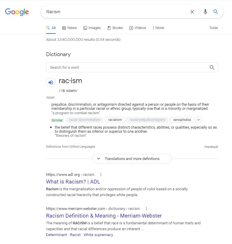This screenshot has width=232, height=244.
Task: Open the More search categories menu
Action: 158,28
